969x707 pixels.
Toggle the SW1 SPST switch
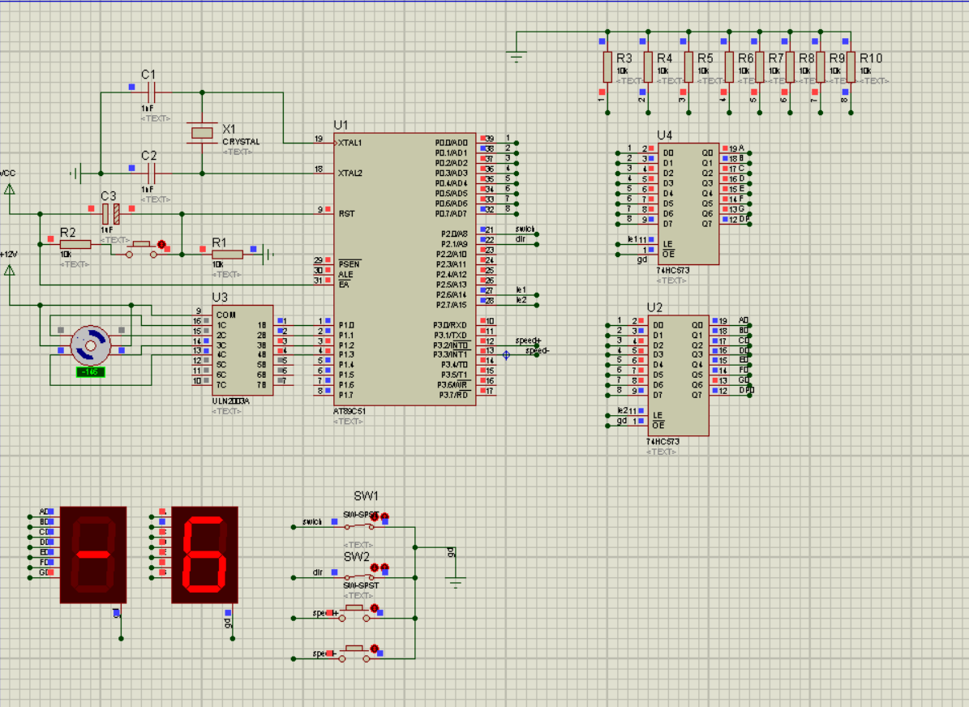click(358, 525)
